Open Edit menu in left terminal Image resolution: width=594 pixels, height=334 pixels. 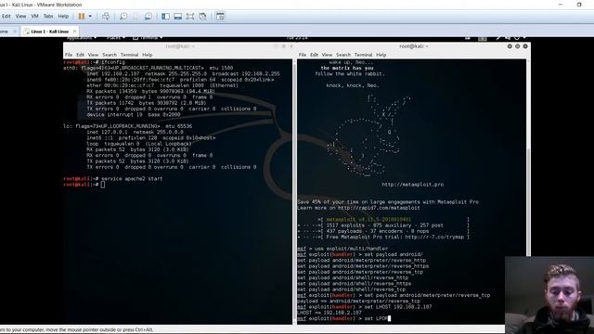click(81, 55)
